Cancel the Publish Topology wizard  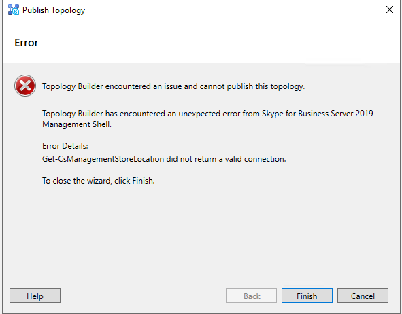pos(363,296)
